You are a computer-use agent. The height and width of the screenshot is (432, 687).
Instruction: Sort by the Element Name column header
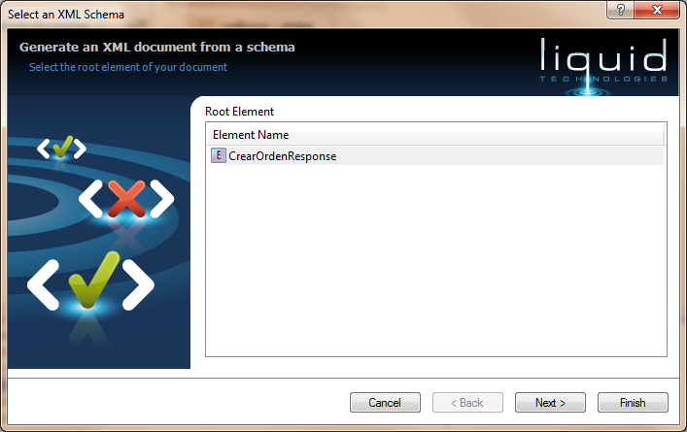(x=435, y=135)
